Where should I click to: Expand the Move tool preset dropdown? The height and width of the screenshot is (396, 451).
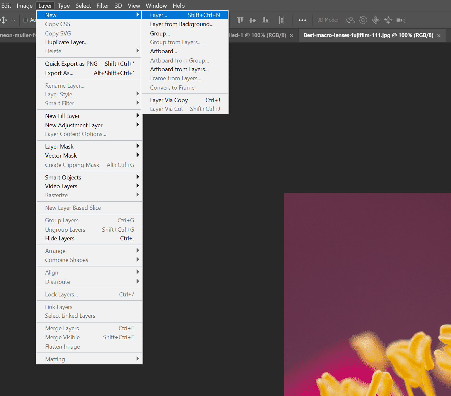14,20
